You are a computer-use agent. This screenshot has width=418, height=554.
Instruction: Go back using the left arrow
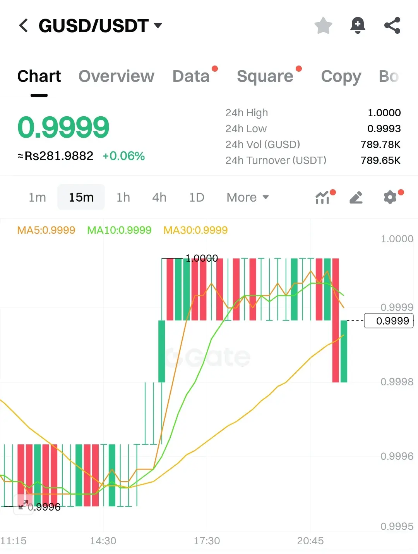[24, 26]
